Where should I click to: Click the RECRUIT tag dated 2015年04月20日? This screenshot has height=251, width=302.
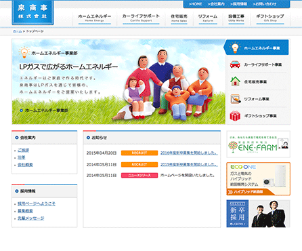click(x=139, y=153)
